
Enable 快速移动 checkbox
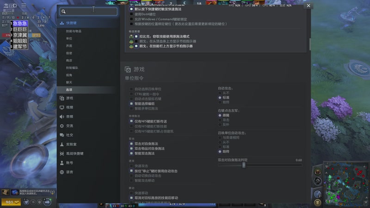pos(131,193)
